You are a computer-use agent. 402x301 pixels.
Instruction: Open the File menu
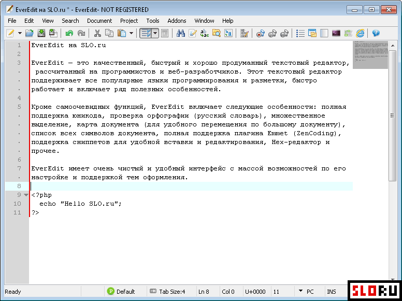click(x=12, y=21)
